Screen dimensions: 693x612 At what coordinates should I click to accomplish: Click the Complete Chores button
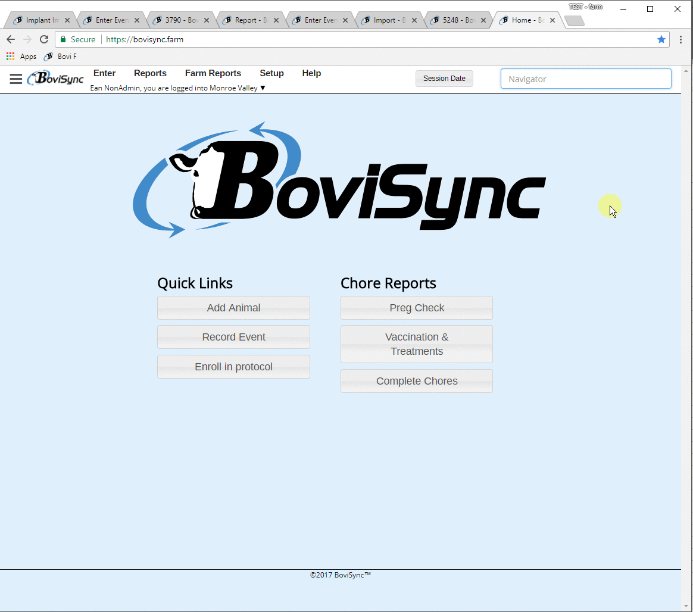coord(416,381)
